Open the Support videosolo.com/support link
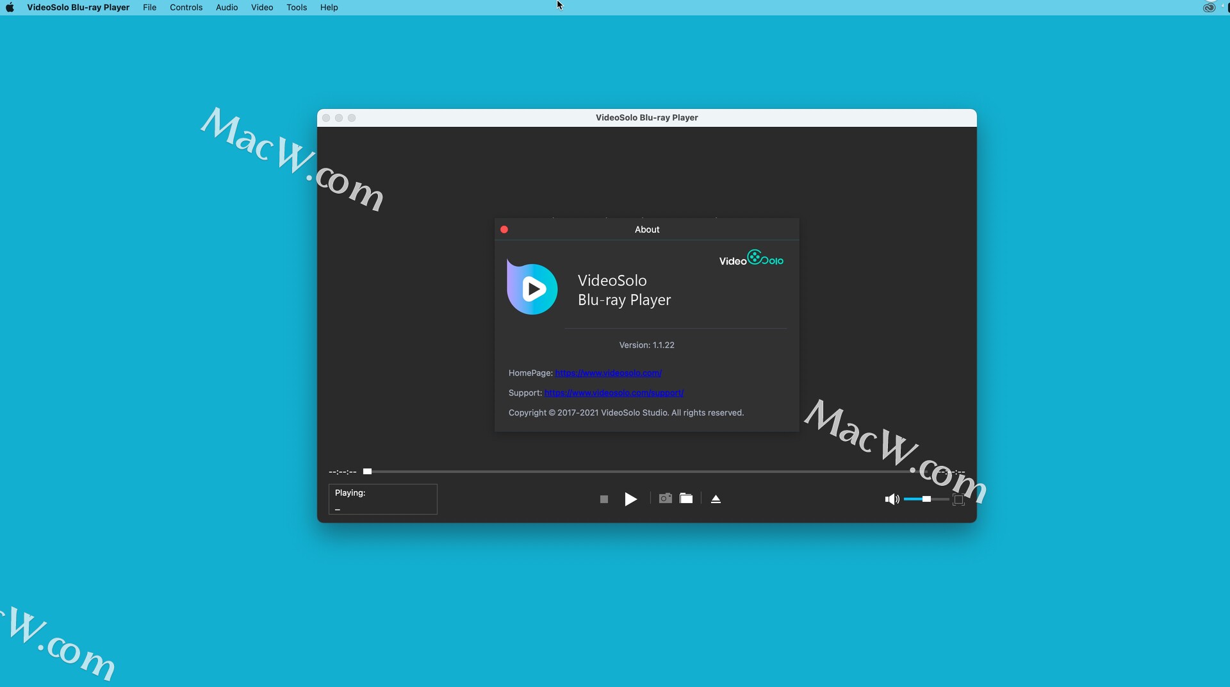Viewport: 1230px width, 687px height. pyautogui.click(x=614, y=393)
